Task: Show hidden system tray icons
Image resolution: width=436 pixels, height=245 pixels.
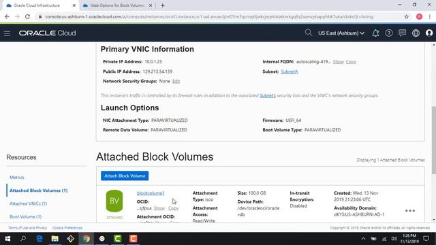Action: pos(363,239)
